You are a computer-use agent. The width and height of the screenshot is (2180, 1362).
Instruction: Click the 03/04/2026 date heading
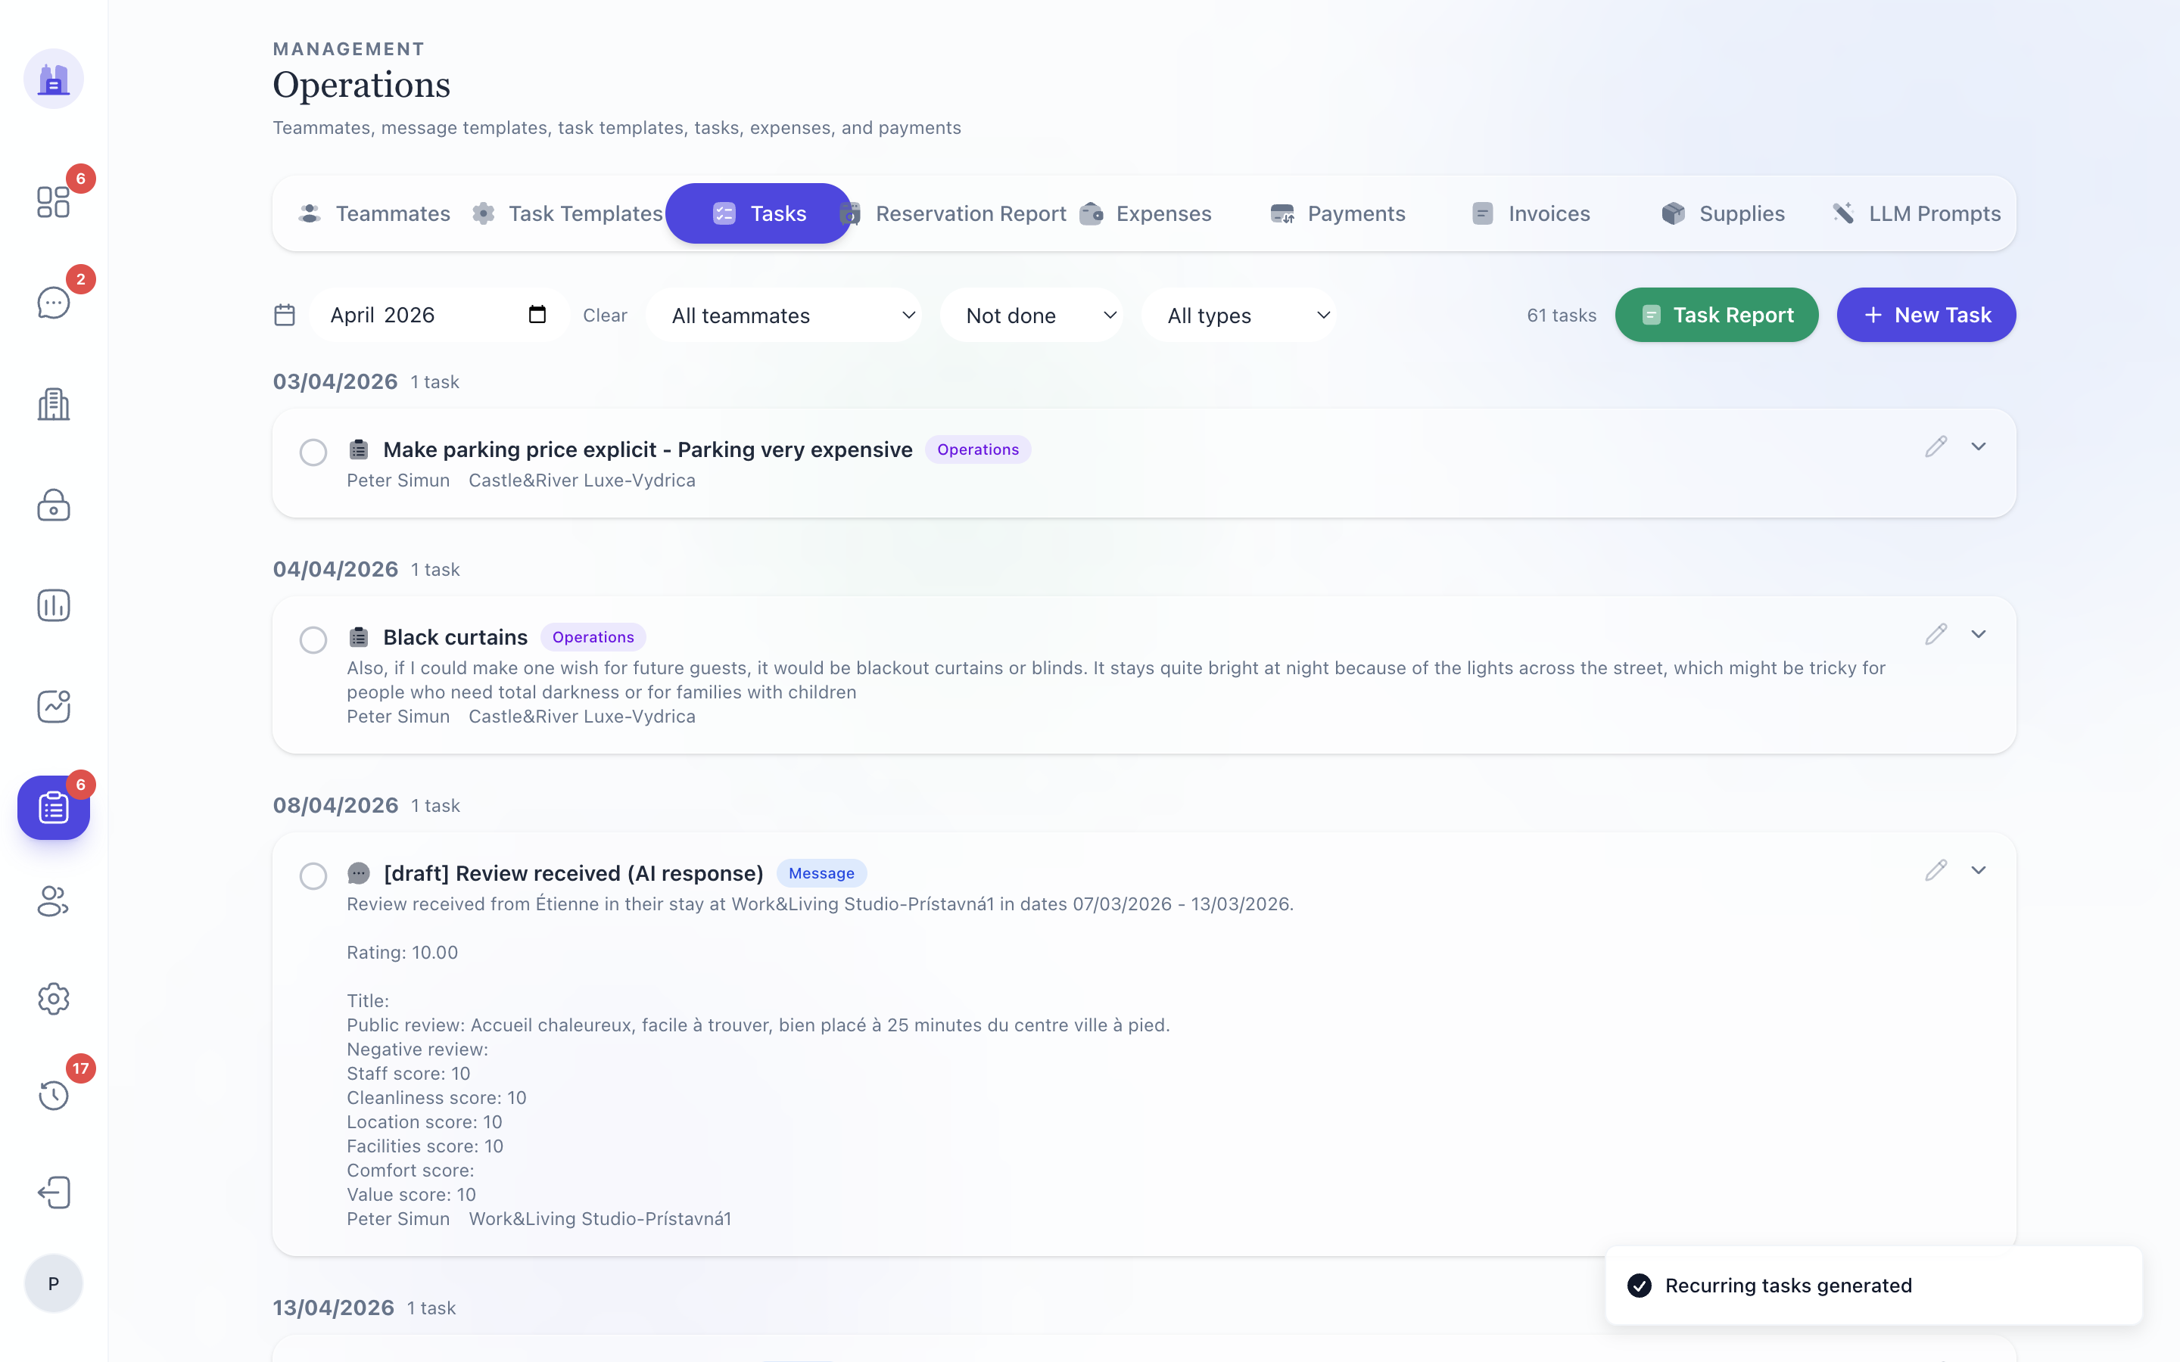point(335,382)
